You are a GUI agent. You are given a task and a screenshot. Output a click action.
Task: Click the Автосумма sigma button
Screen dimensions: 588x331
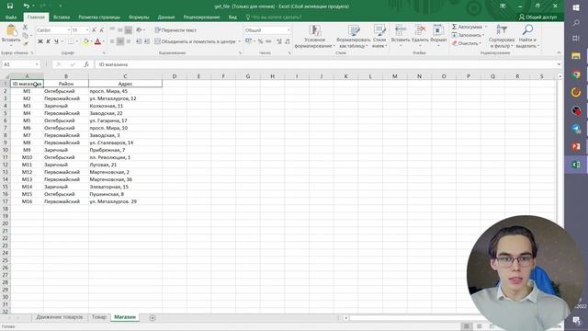click(x=468, y=27)
